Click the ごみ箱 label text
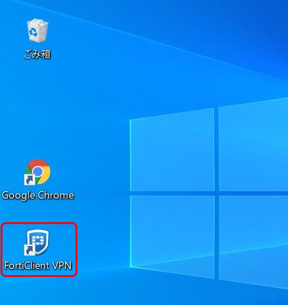The image size is (288, 305). 37,54
